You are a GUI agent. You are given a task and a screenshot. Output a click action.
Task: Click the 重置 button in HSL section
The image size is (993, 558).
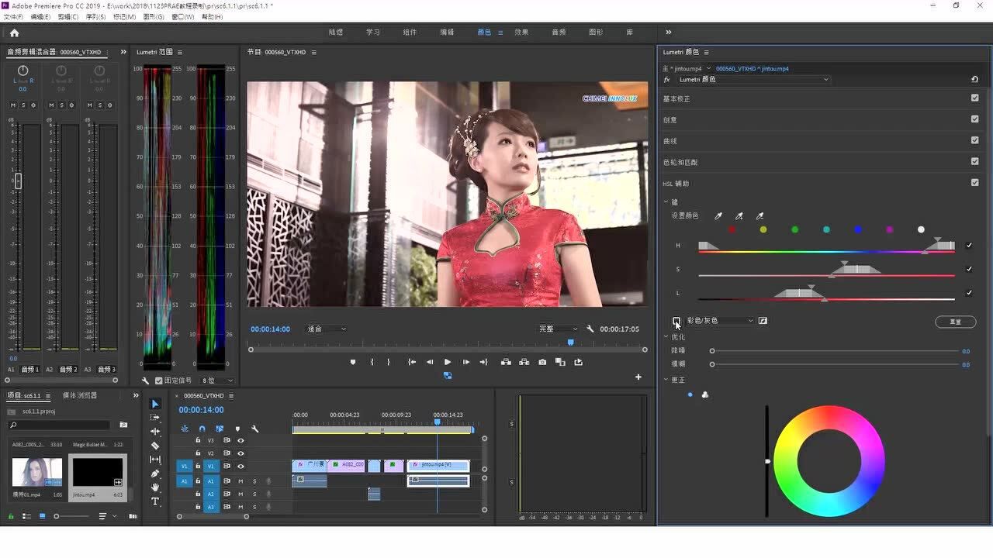click(955, 322)
